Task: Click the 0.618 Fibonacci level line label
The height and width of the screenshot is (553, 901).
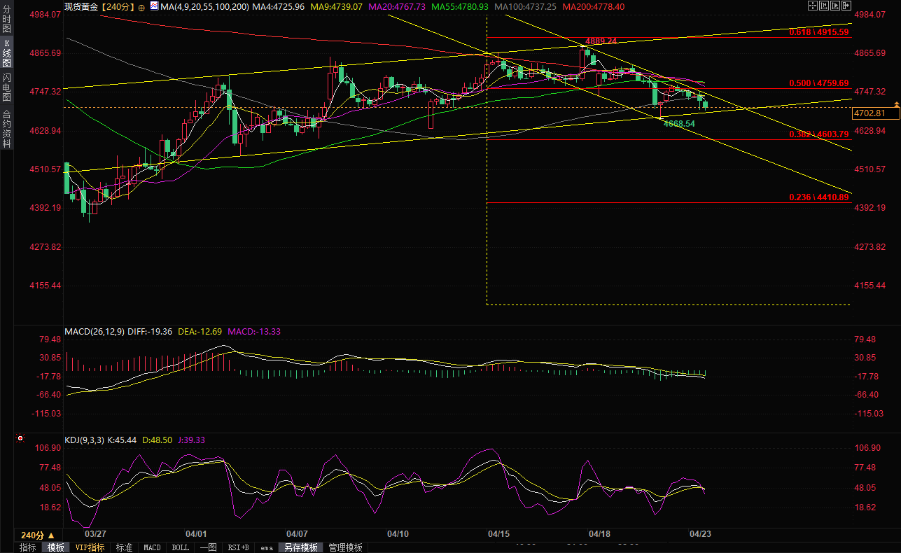Action: click(x=818, y=32)
